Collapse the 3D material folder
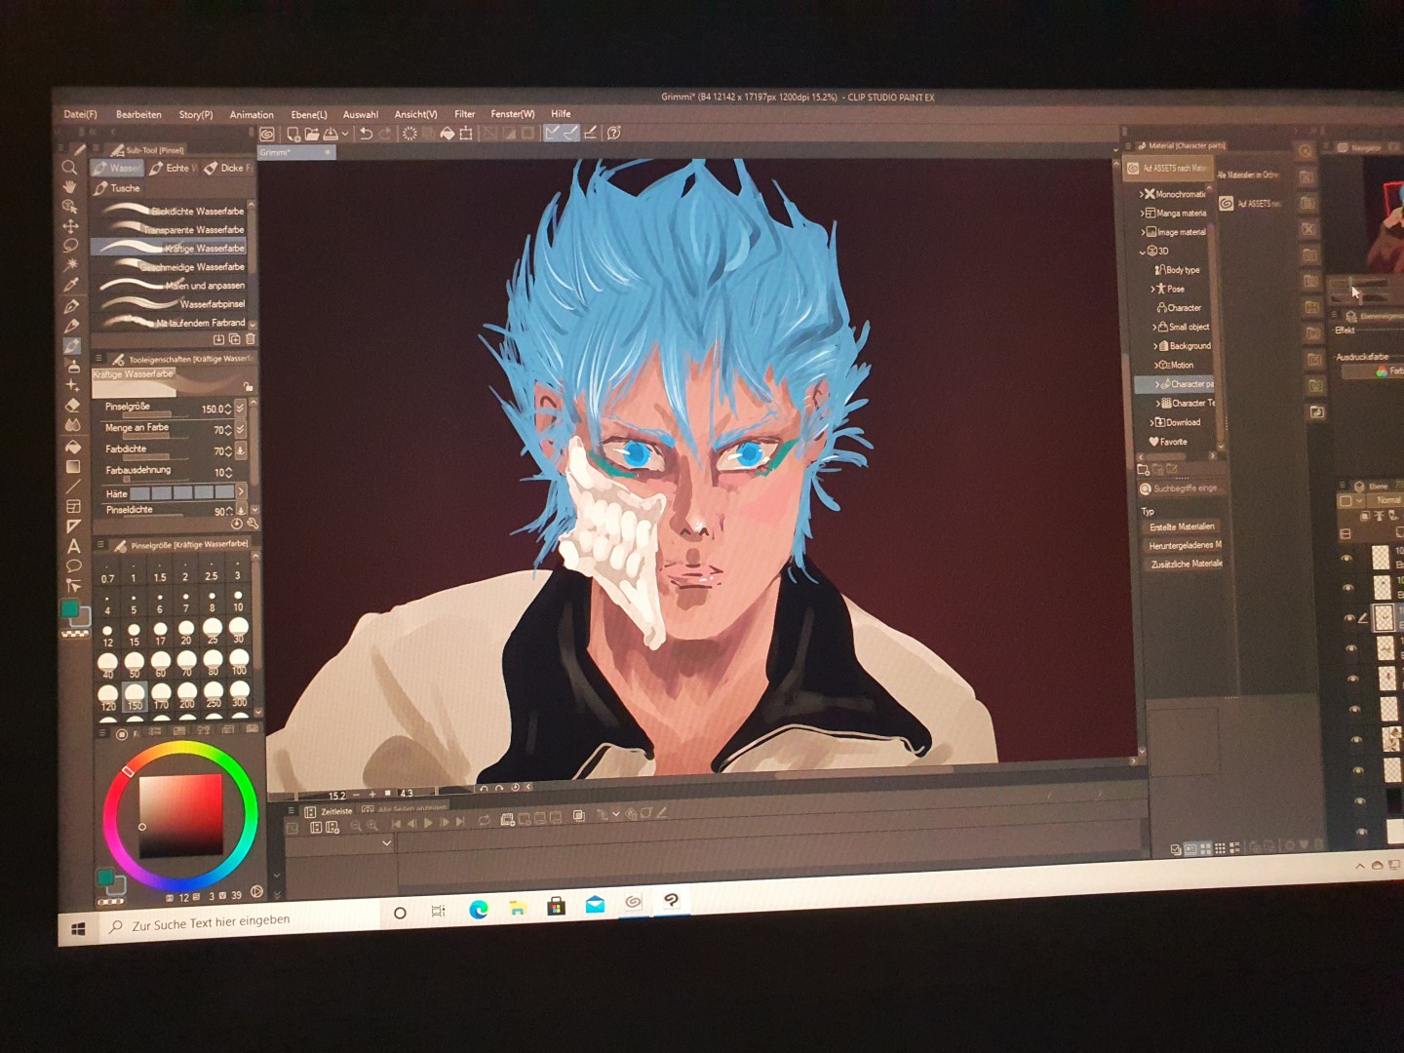Screen dimensions: 1404x1053 (x=1142, y=252)
